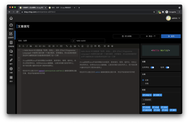This screenshot has width=189, height=123.
Task: Add the 版本升级 tag from the all-tags list
Action: (147, 110)
